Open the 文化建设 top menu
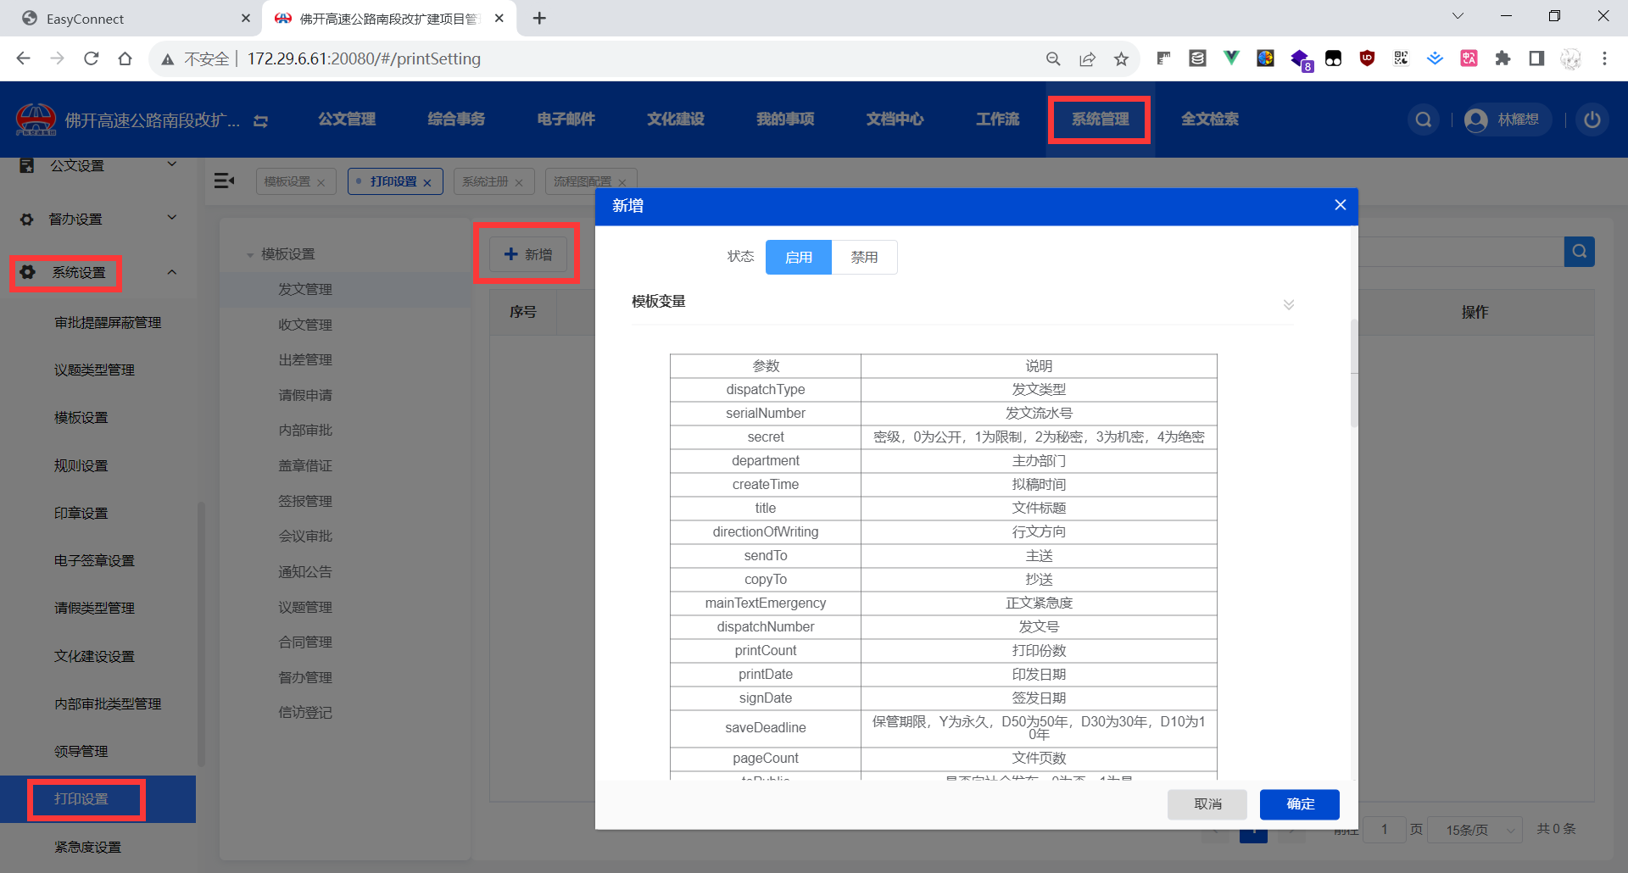Image resolution: width=1628 pixels, height=873 pixels. tap(676, 120)
